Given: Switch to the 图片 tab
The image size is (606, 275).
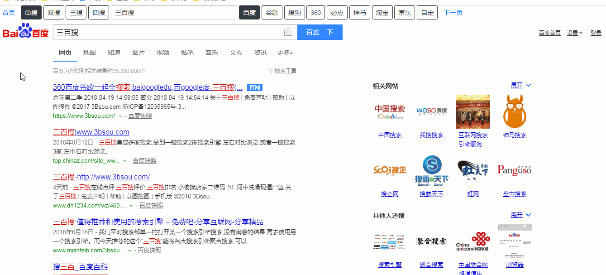Looking at the screenshot, I should [138, 53].
